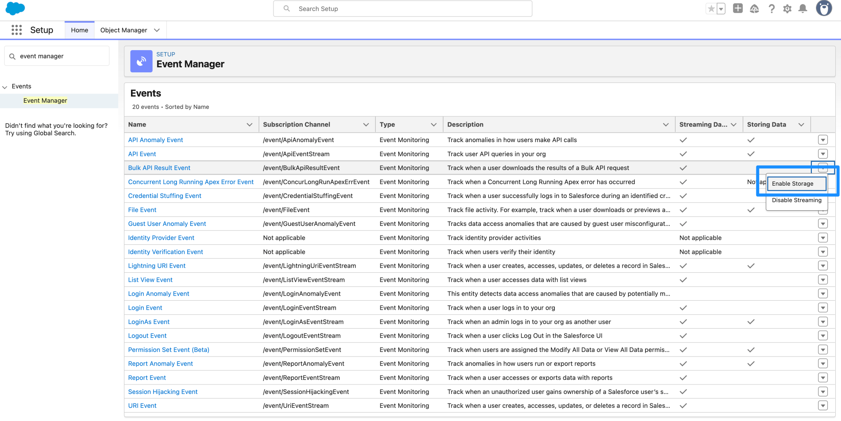
Task: Open the plus (create new) icon
Action: 737,8
